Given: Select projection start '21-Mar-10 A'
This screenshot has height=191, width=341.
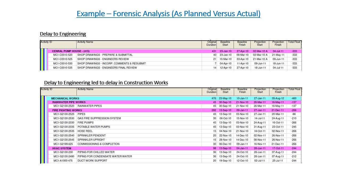Looking at the screenshot, I should (260, 59).
